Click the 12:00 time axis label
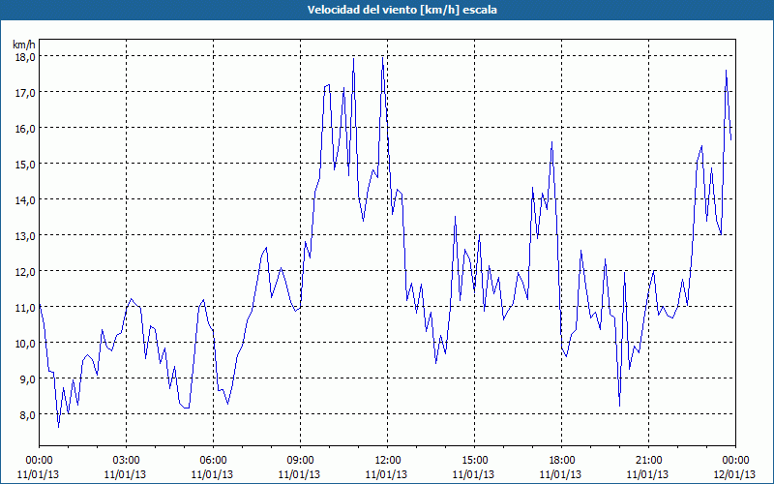The image size is (774, 484). (x=388, y=461)
